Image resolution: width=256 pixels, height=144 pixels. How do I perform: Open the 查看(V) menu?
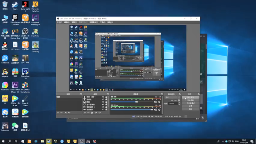(x=74, y=22)
